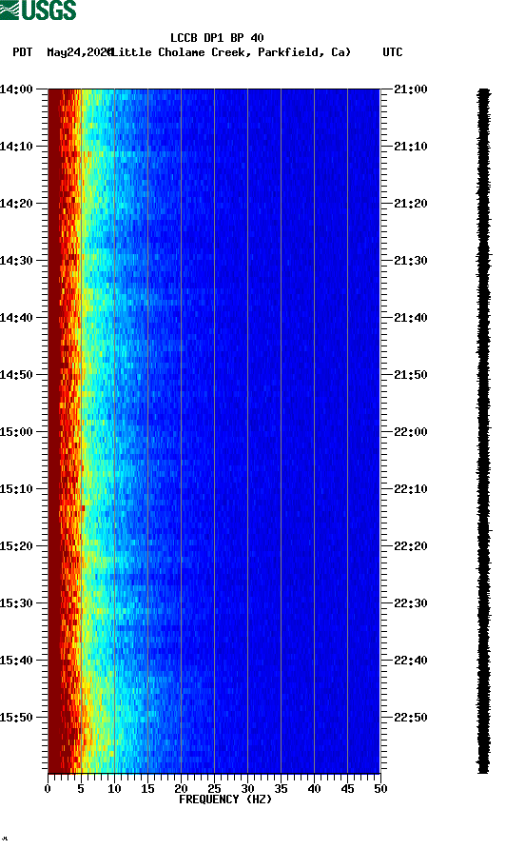
Task: Click the 30 Hz frequency tick label
Action: (248, 789)
